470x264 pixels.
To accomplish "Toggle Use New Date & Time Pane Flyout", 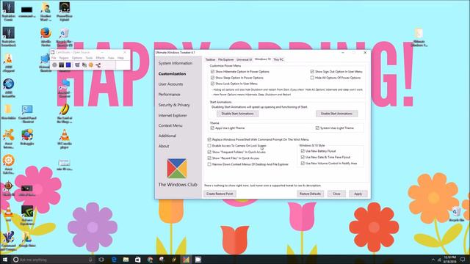I will pyautogui.click(x=303, y=157).
